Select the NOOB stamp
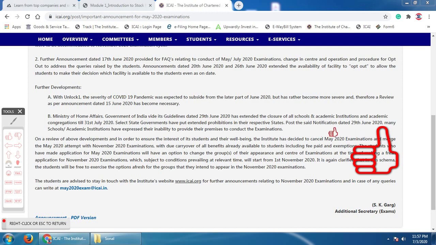This screenshot has width=436, height=245. [9, 182]
